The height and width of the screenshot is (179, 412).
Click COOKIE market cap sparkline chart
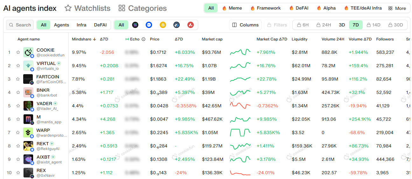pos(240,52)
